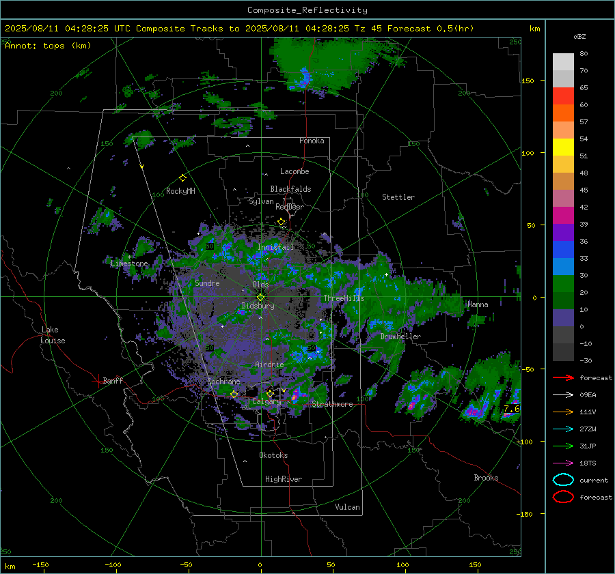The width and height of the screenshot is (615, 574).
Task: Click the Composite_Reflectivity title
Action: 307,10
